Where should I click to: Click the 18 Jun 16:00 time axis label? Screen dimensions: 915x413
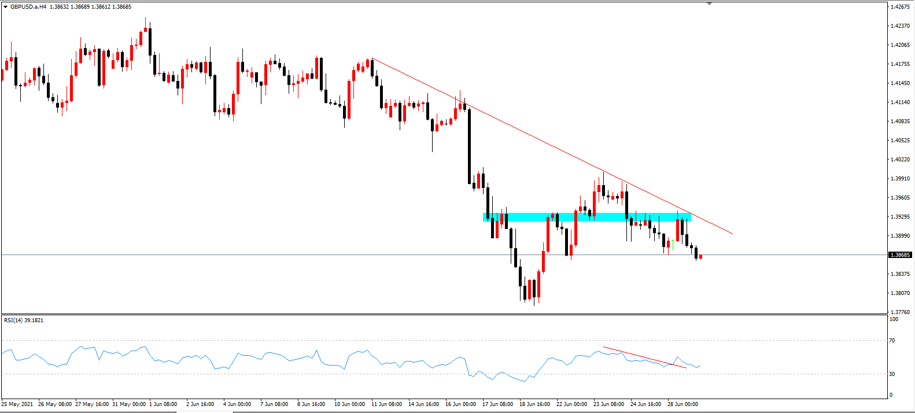pos(534,404)
